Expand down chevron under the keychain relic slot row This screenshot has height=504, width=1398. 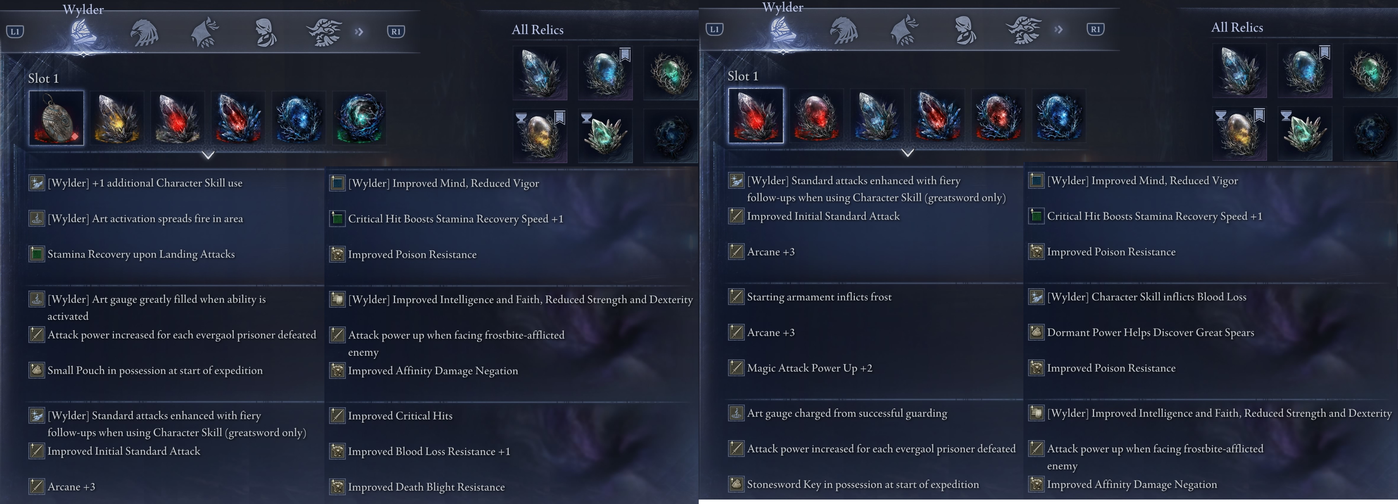pos(208,155)
